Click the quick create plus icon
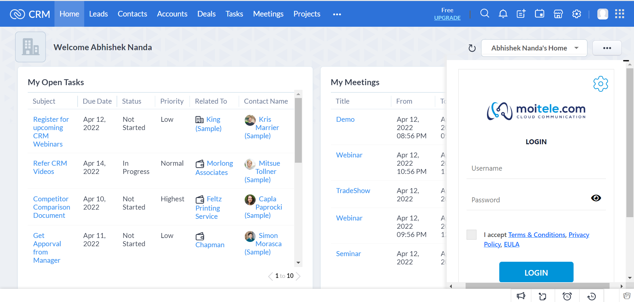 pyautogui.click(x=521, y=14)
